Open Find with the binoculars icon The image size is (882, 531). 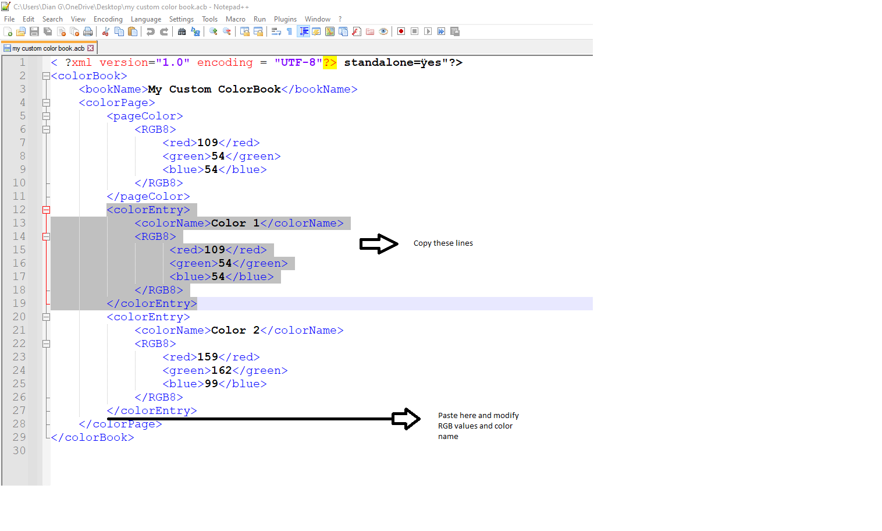(x=182, y=31)
